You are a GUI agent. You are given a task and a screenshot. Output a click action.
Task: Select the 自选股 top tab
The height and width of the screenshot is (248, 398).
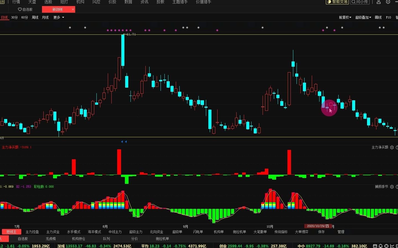point(25,9)
